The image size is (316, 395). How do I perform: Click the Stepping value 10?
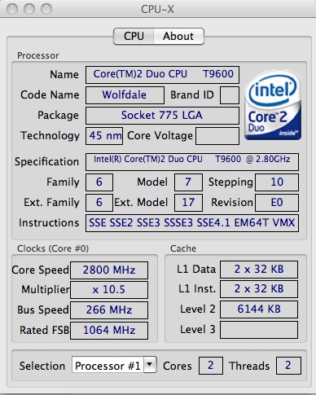(x=277, y=182)
